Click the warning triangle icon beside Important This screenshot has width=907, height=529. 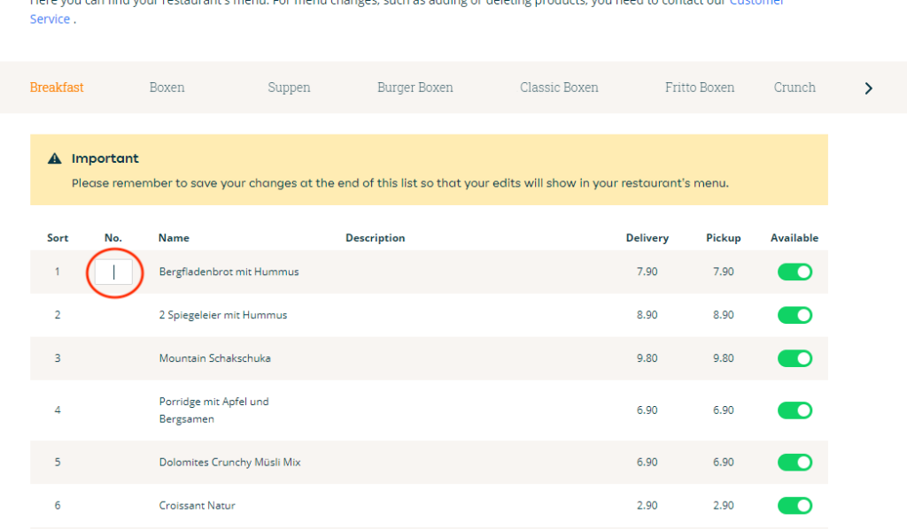click(x=55, y=158)
